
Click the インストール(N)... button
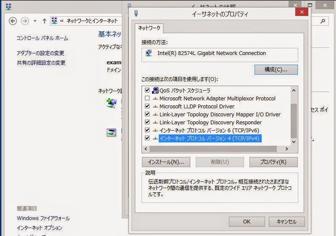(x=166, y=162)
